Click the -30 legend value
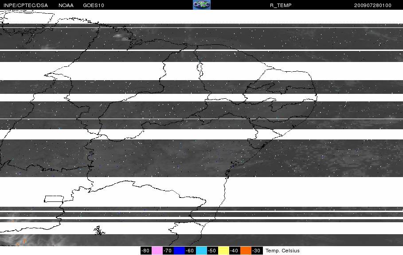403x255 pixels. click(x=256, y=251)
